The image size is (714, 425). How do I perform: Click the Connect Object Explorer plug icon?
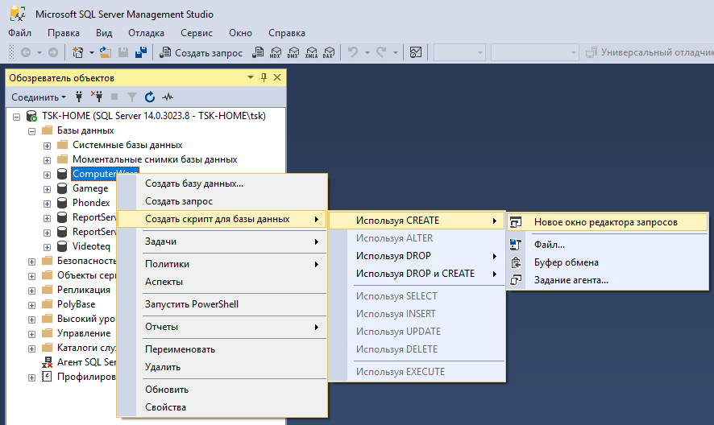coord(79,97)
